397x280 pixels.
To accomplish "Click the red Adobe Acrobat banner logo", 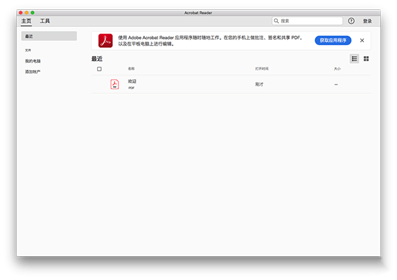I will coord(105,41).
